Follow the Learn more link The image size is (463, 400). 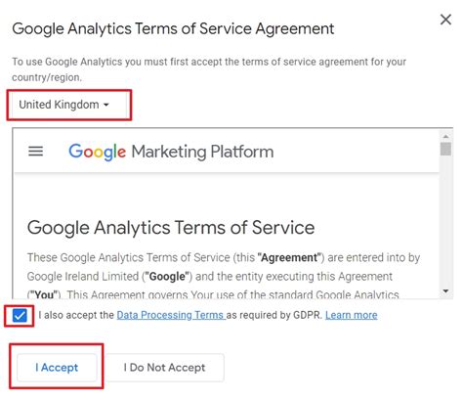352,315
